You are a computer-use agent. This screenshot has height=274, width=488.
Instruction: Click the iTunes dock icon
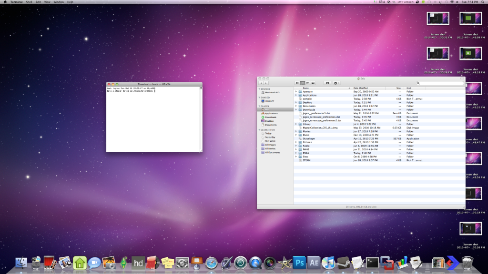pos(328,262)
